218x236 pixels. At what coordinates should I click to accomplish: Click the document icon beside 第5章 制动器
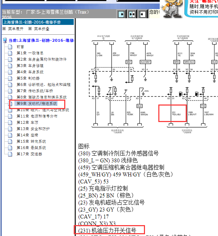(10, 78)
